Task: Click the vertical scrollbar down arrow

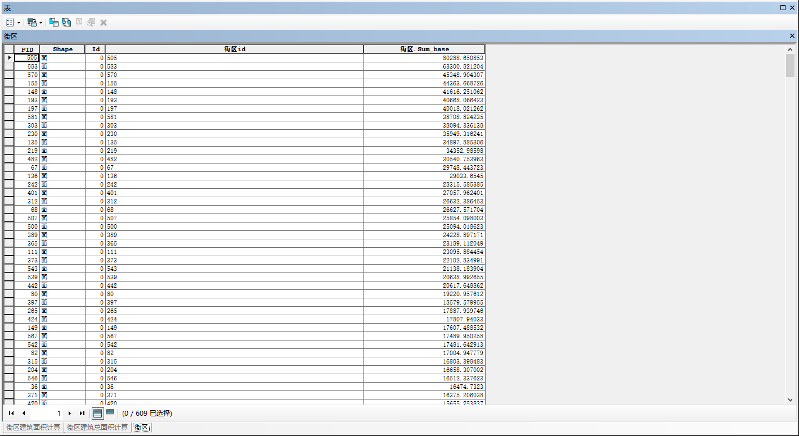Action: [790, 399]
